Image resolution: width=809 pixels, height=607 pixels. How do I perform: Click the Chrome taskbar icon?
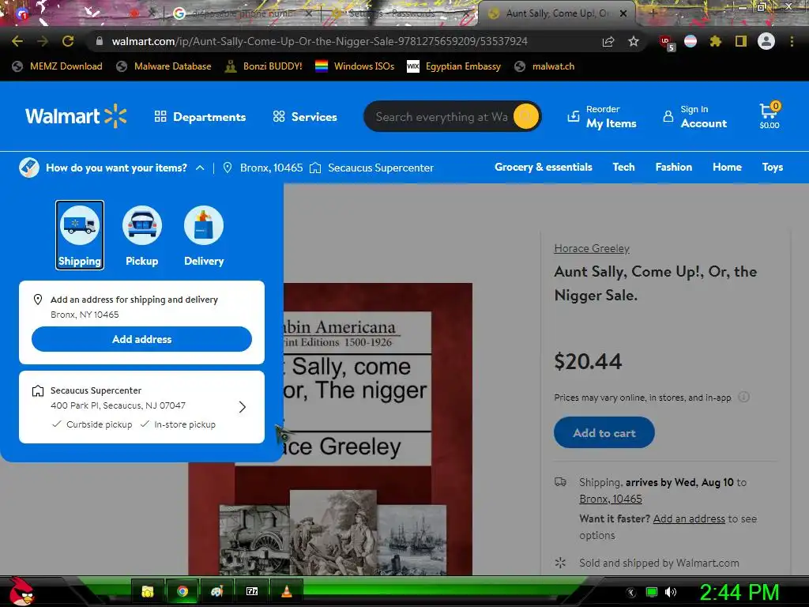click(182, 591)
